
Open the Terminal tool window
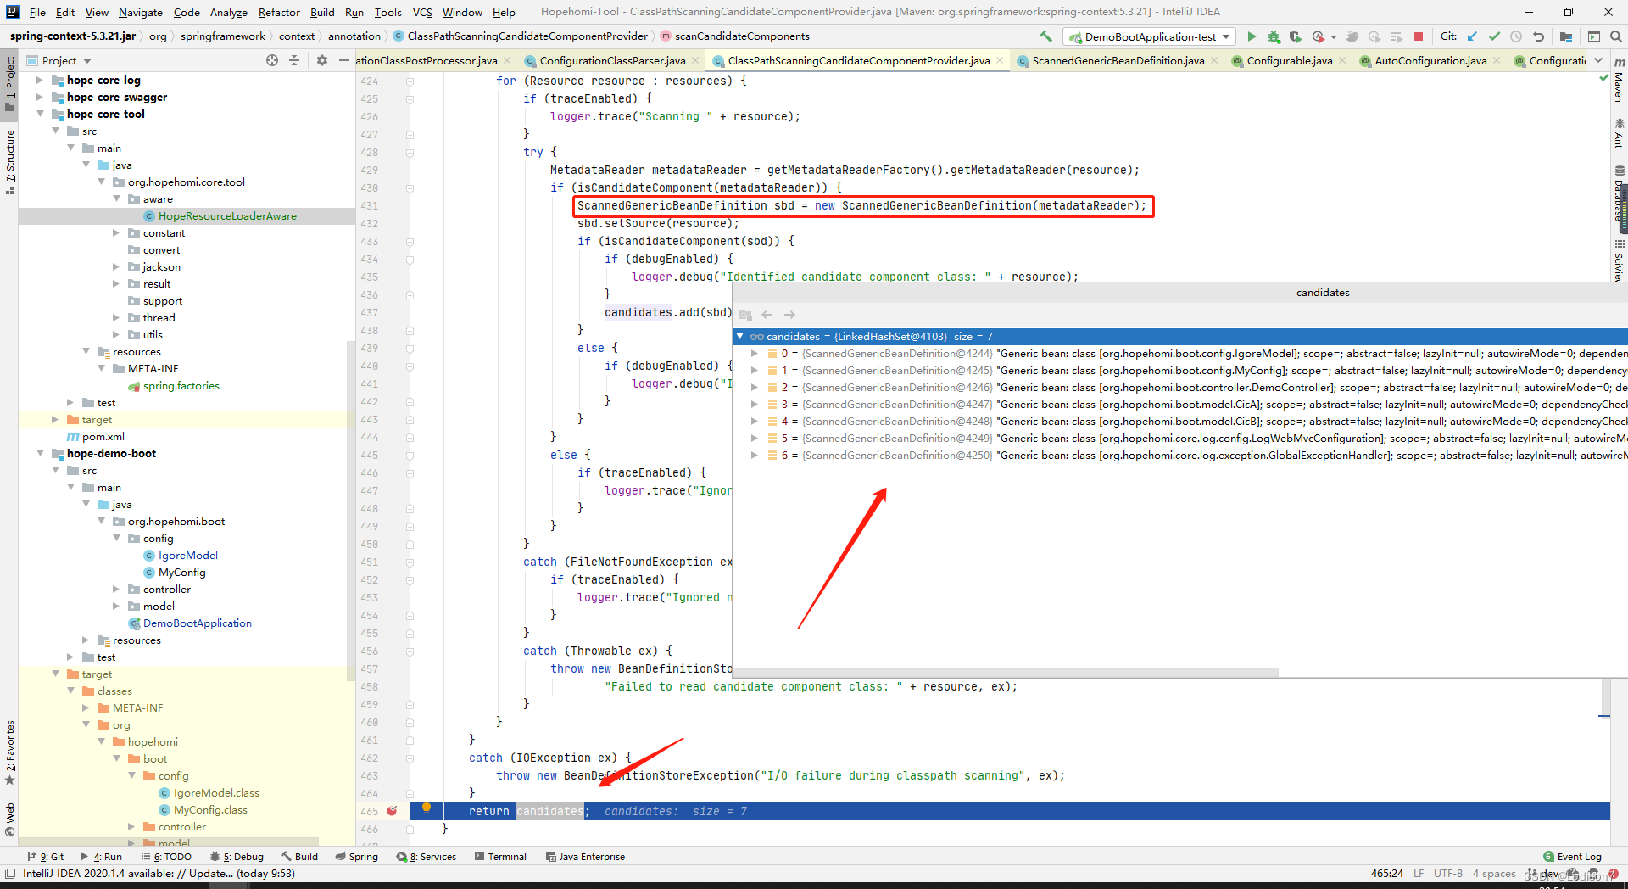click(500, 857)
